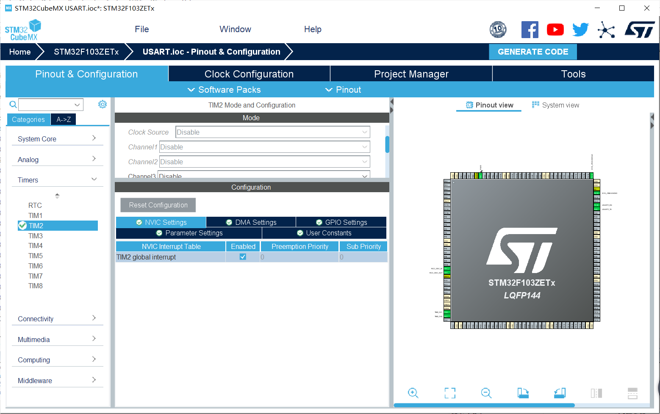Switch to Project Manager tab
The width and height of the screenshot is (660, 414).
411,74
